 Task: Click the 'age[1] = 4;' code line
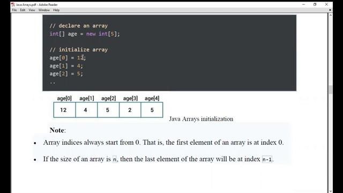pyautogui.click(x=66, y=65)
